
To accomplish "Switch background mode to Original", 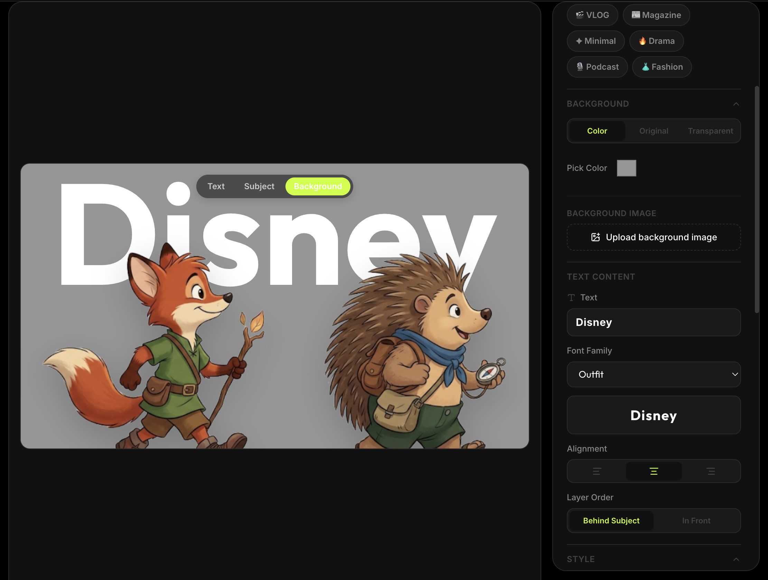I will [654, 131].
